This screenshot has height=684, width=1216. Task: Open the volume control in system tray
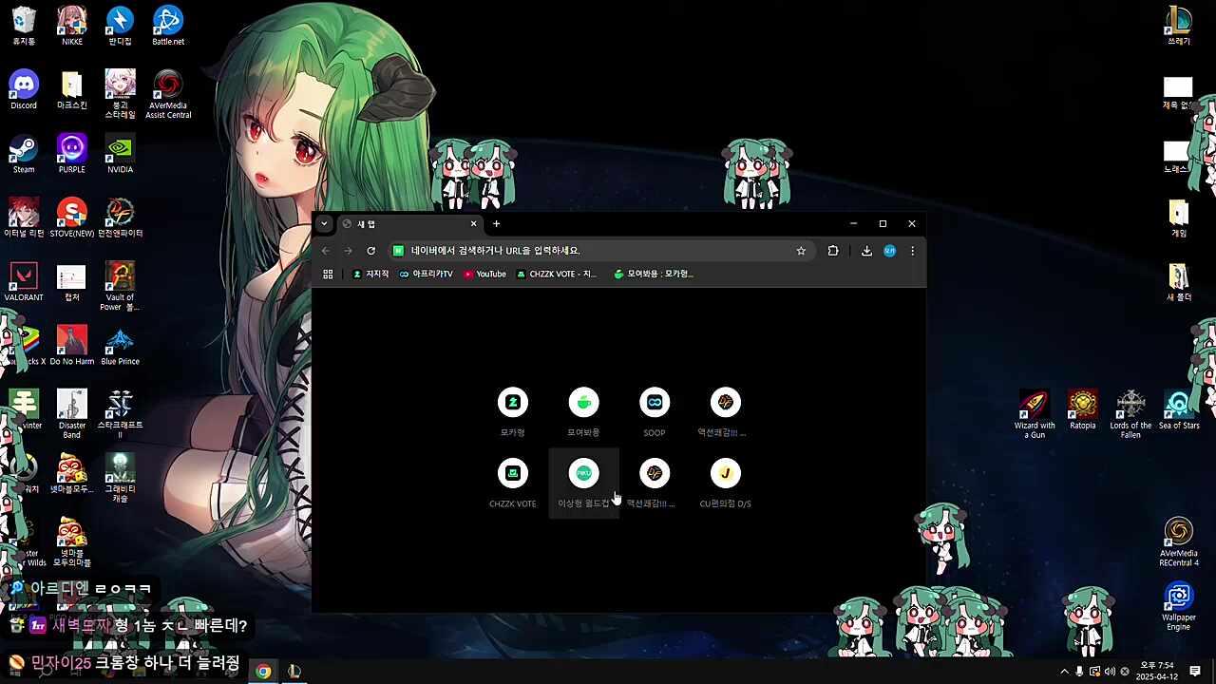click(x=1110, y=672)
